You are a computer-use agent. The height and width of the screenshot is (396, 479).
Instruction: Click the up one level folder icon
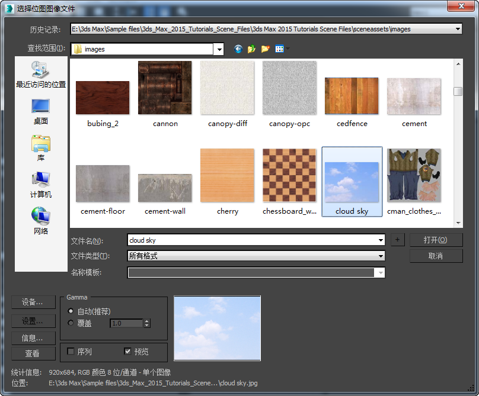pos(251,49)
